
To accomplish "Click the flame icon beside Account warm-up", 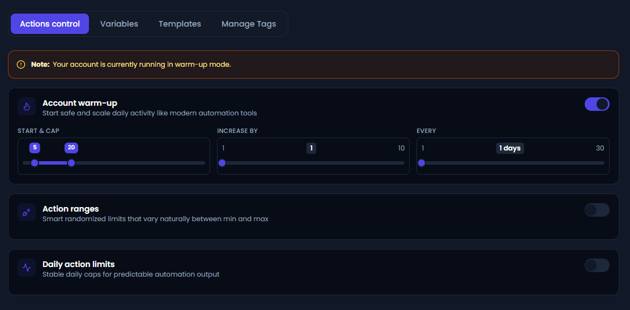I will 27,106.
